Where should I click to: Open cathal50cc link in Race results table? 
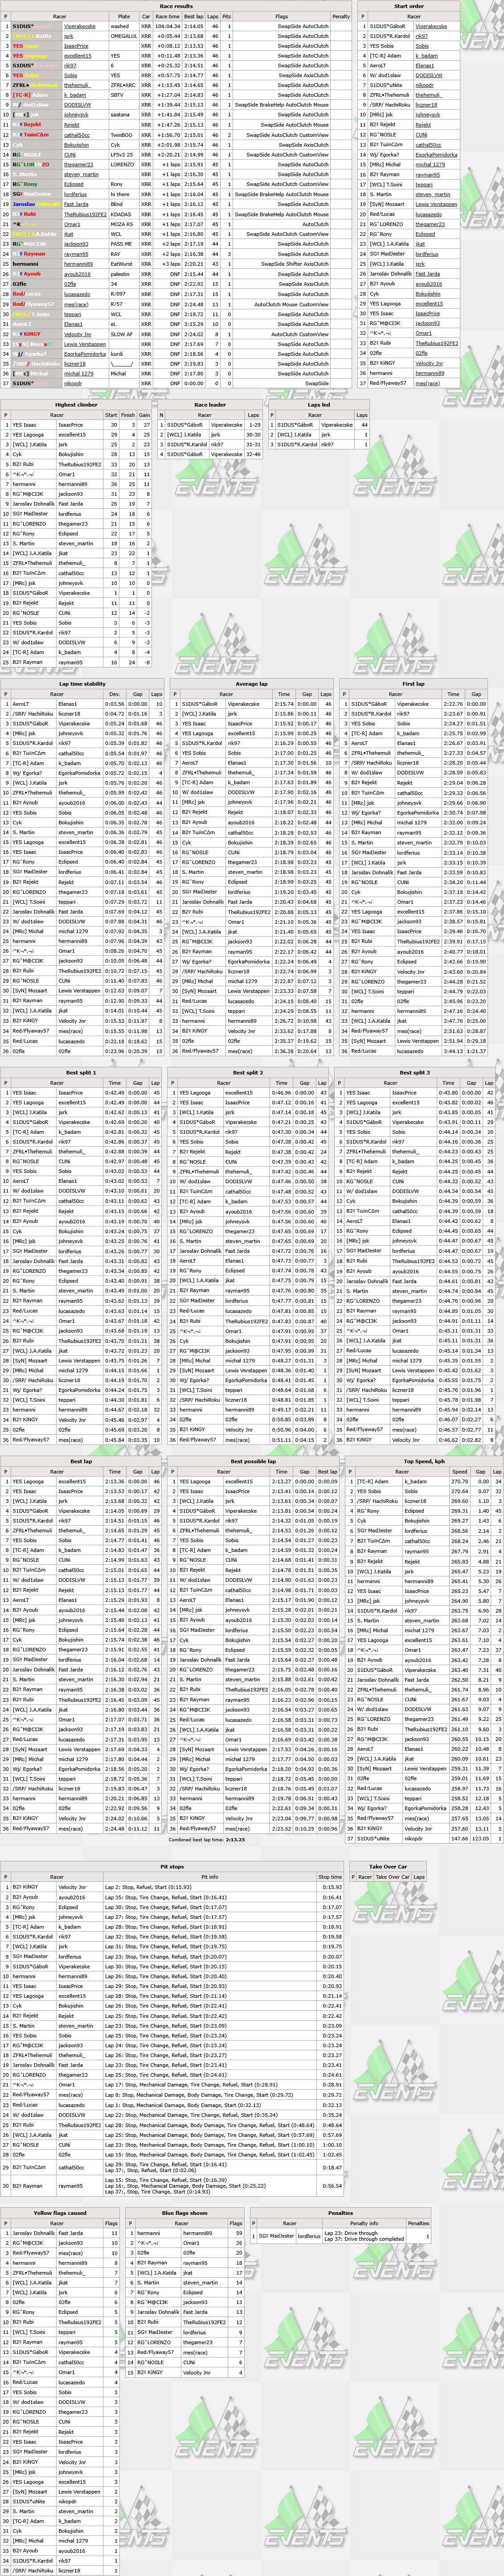click(77, 135)
